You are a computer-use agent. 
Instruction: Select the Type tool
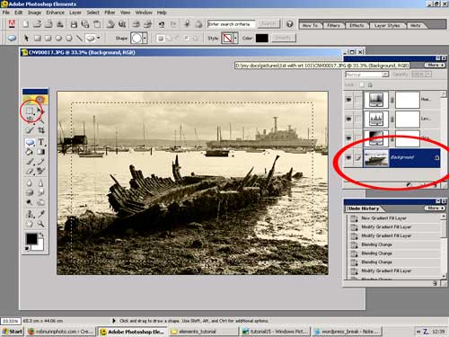pyautogui.click(x=41, y=141)
